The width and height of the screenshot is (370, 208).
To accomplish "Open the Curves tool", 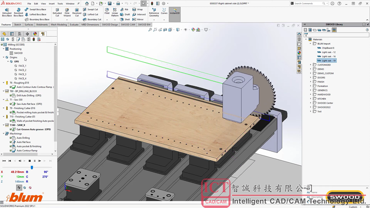I will click(x=164, y=11).
